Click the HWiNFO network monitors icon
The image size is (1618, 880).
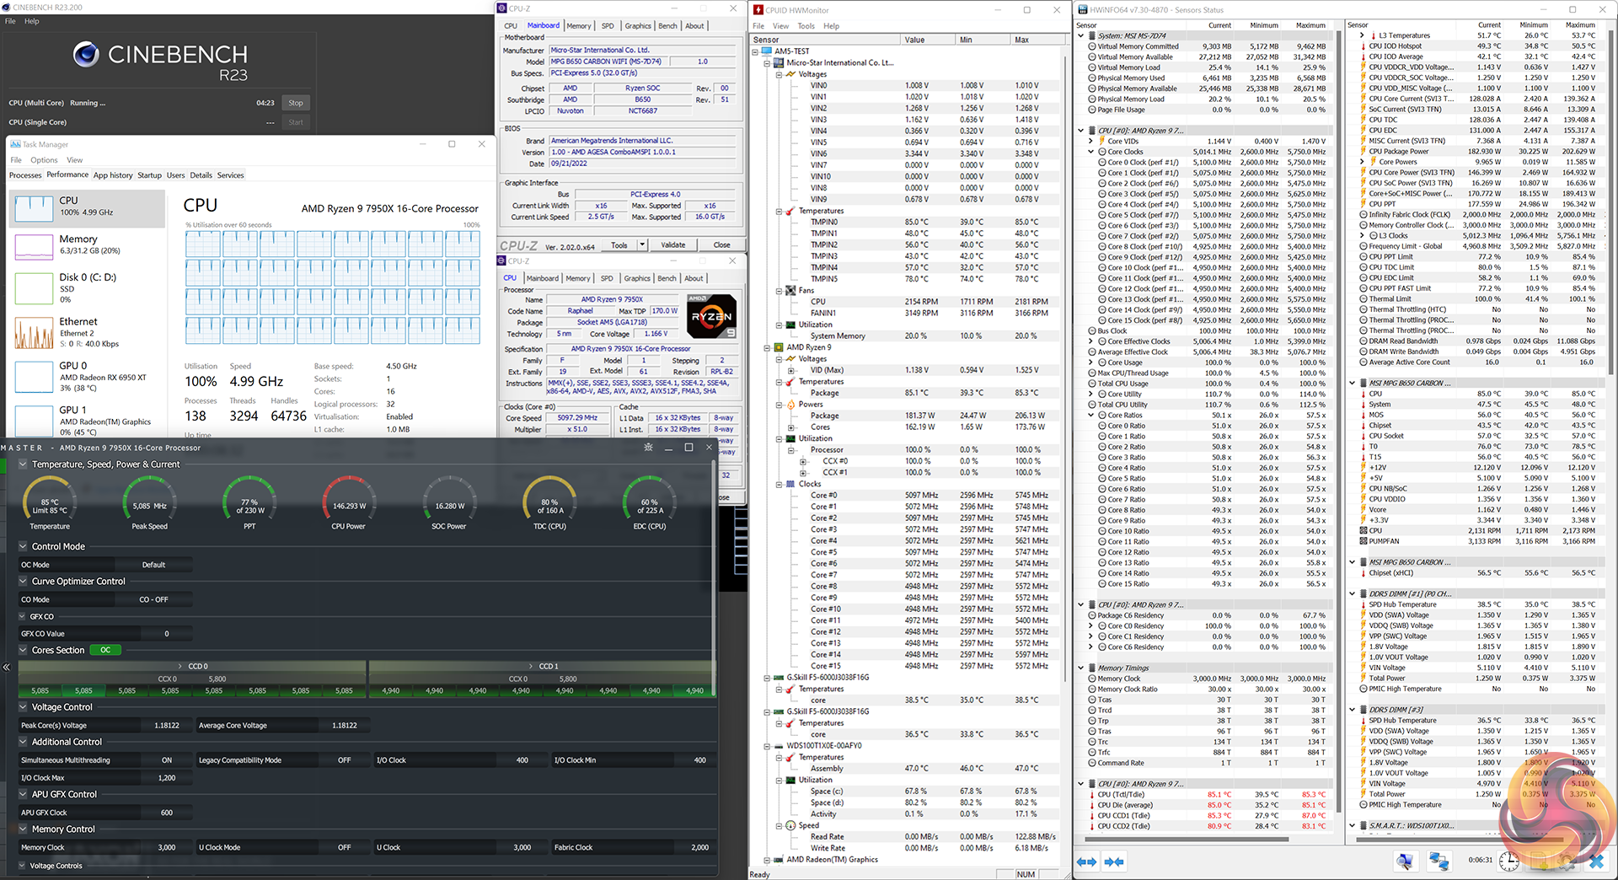click(1439, 861)
